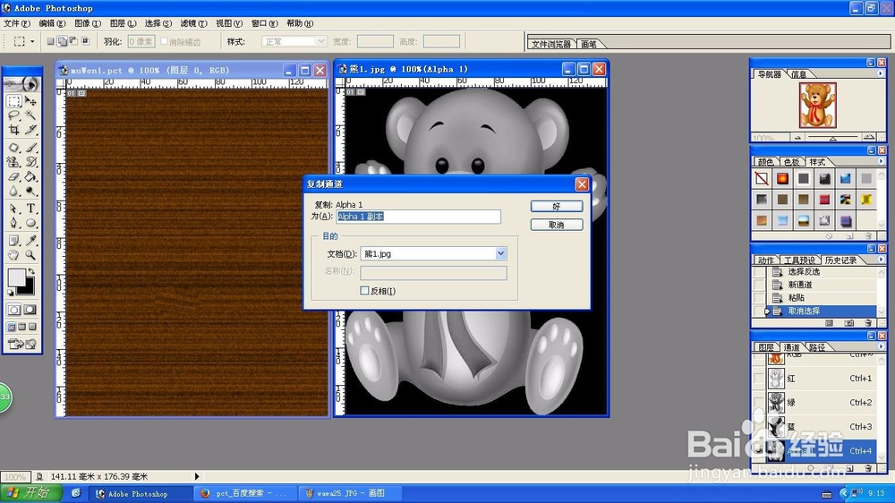Click the foreground color swatch
Image resolution: width=895 pixels, height=503 pixels.
(15, 277)
